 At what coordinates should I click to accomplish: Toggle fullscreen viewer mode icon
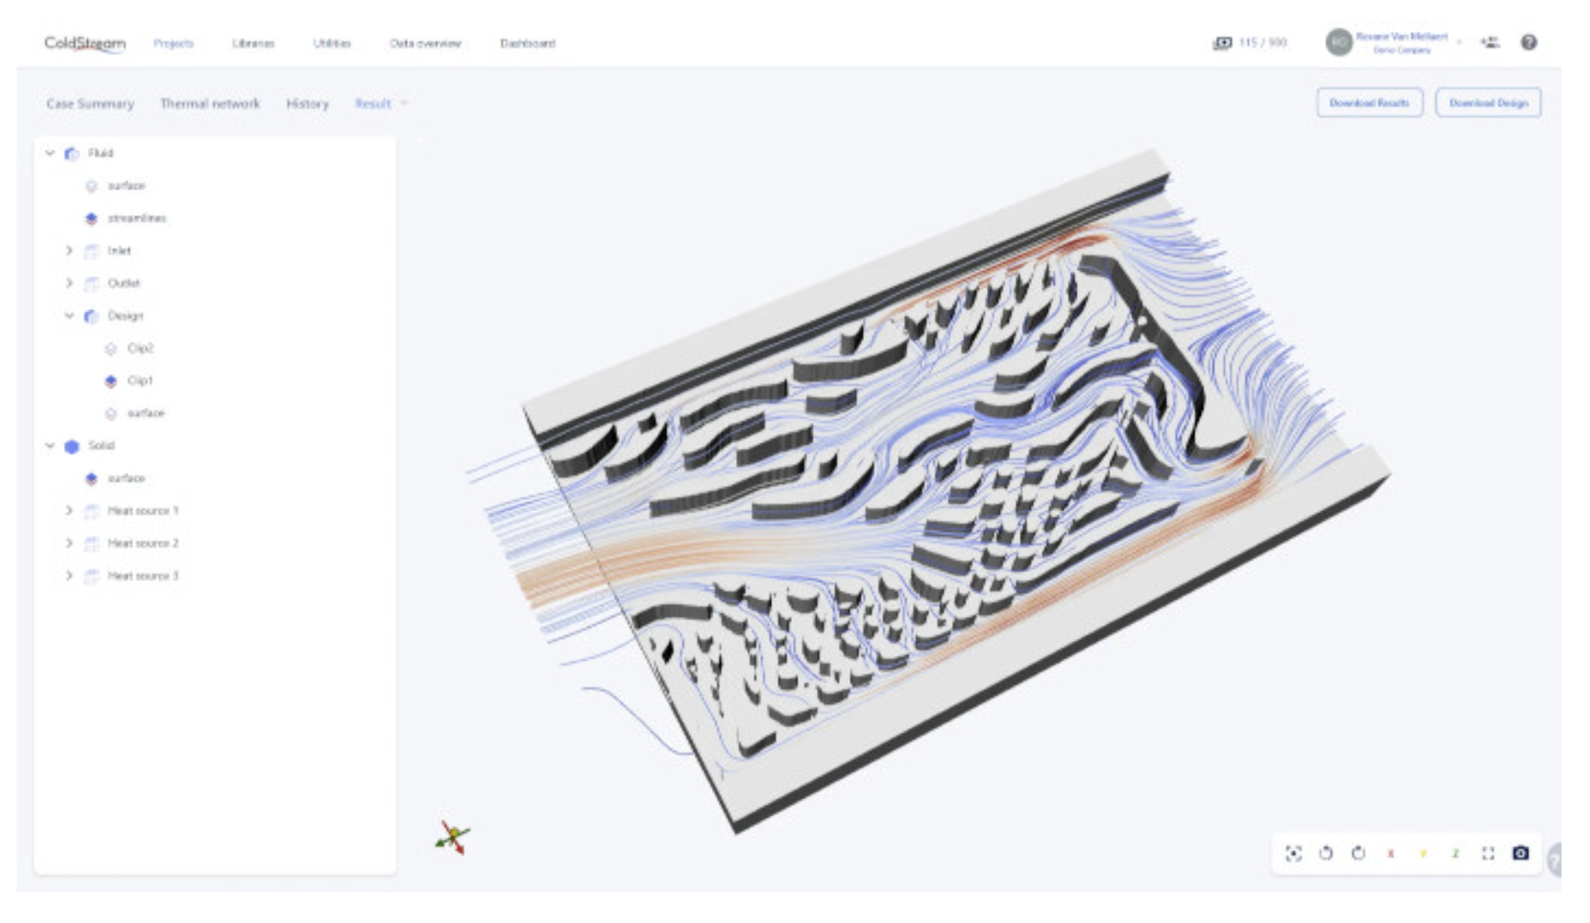tap(1487, 853)
